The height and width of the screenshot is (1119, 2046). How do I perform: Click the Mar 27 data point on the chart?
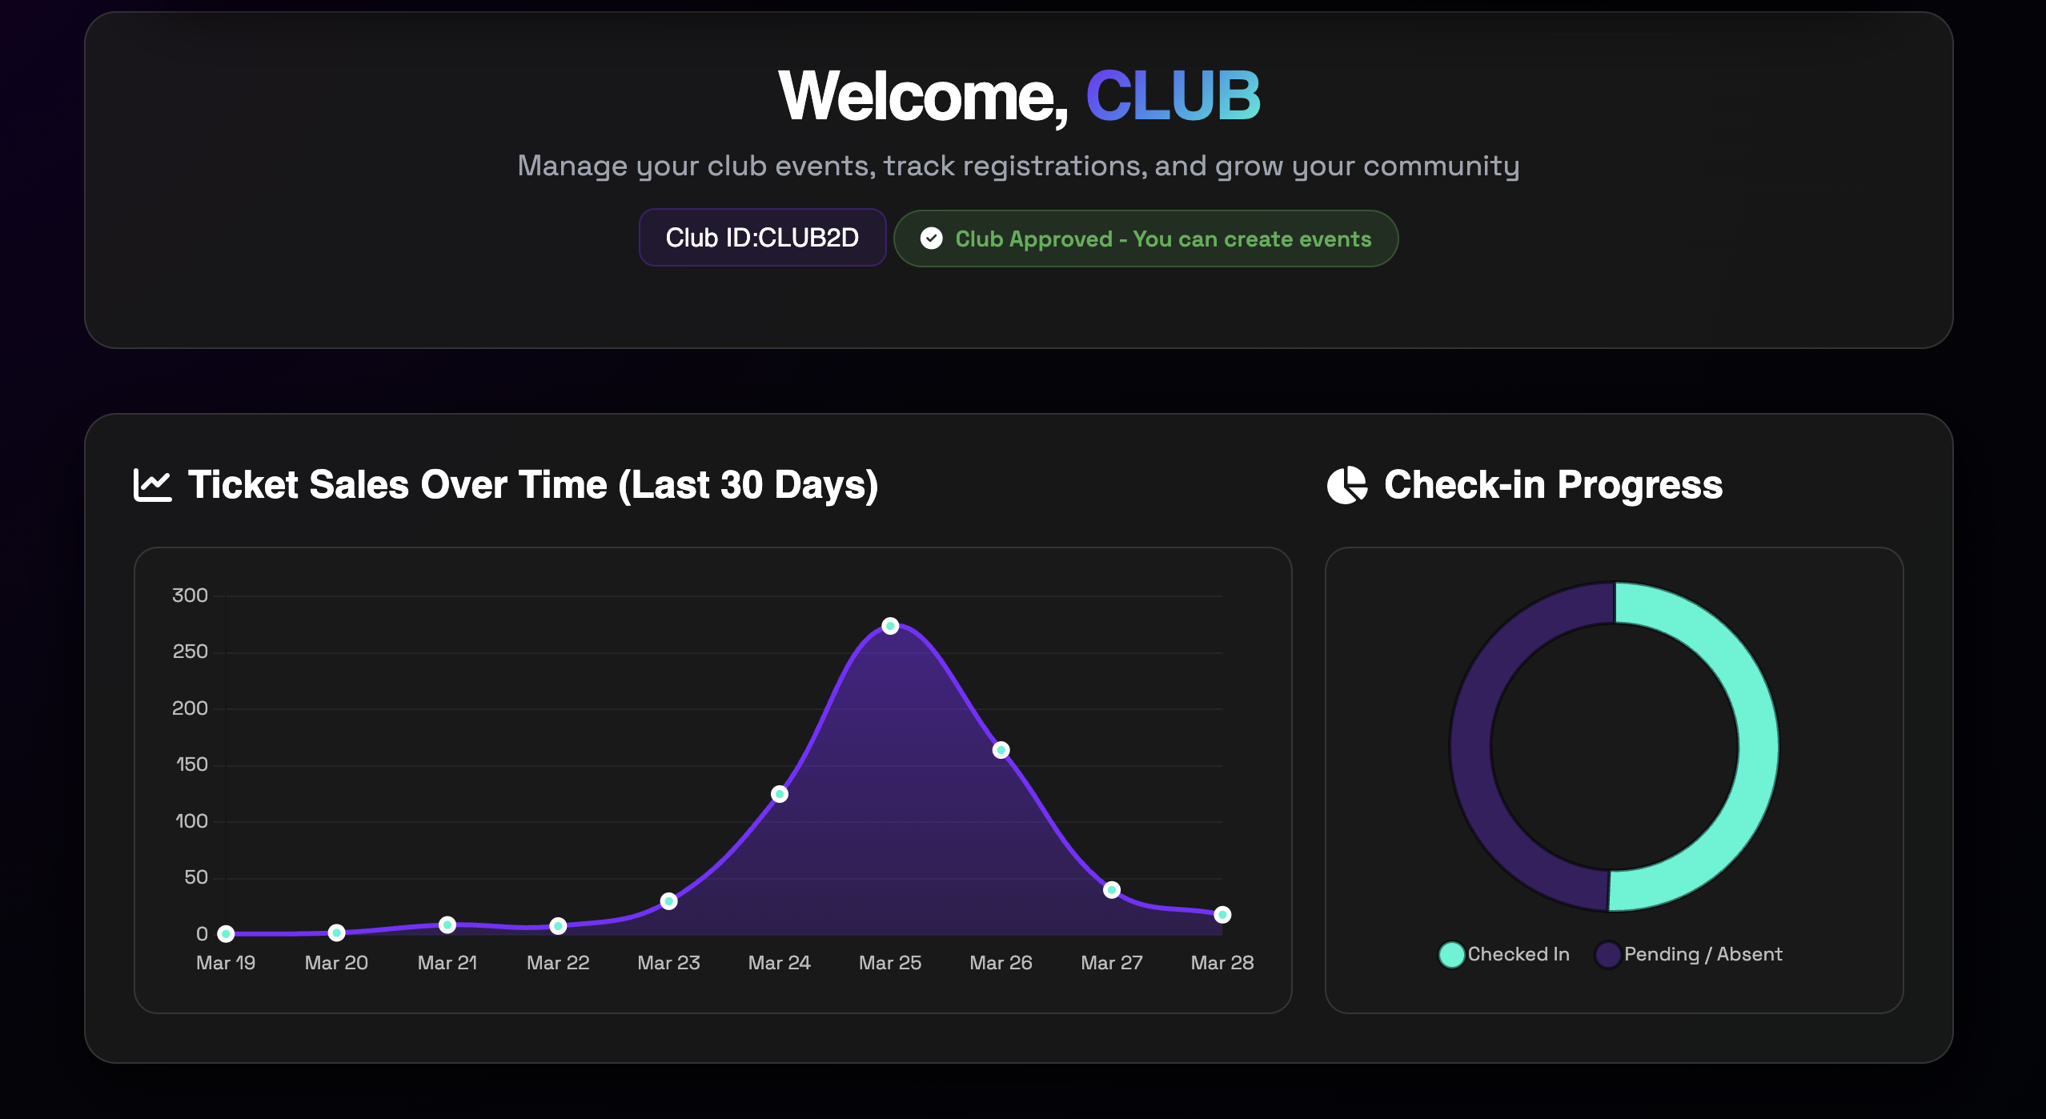(1112, 888)
